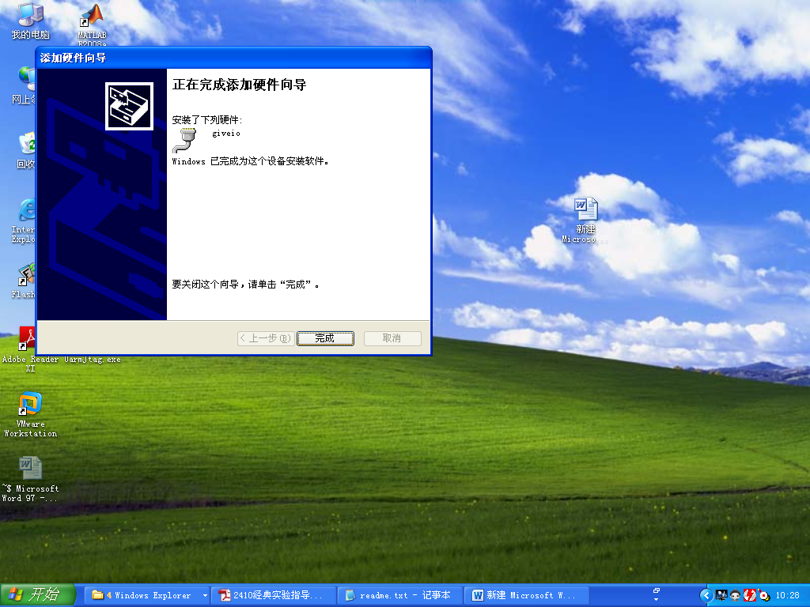Click the 完成 button in the hardware wizard
The image size is (810, 607).
coord(325,338)
